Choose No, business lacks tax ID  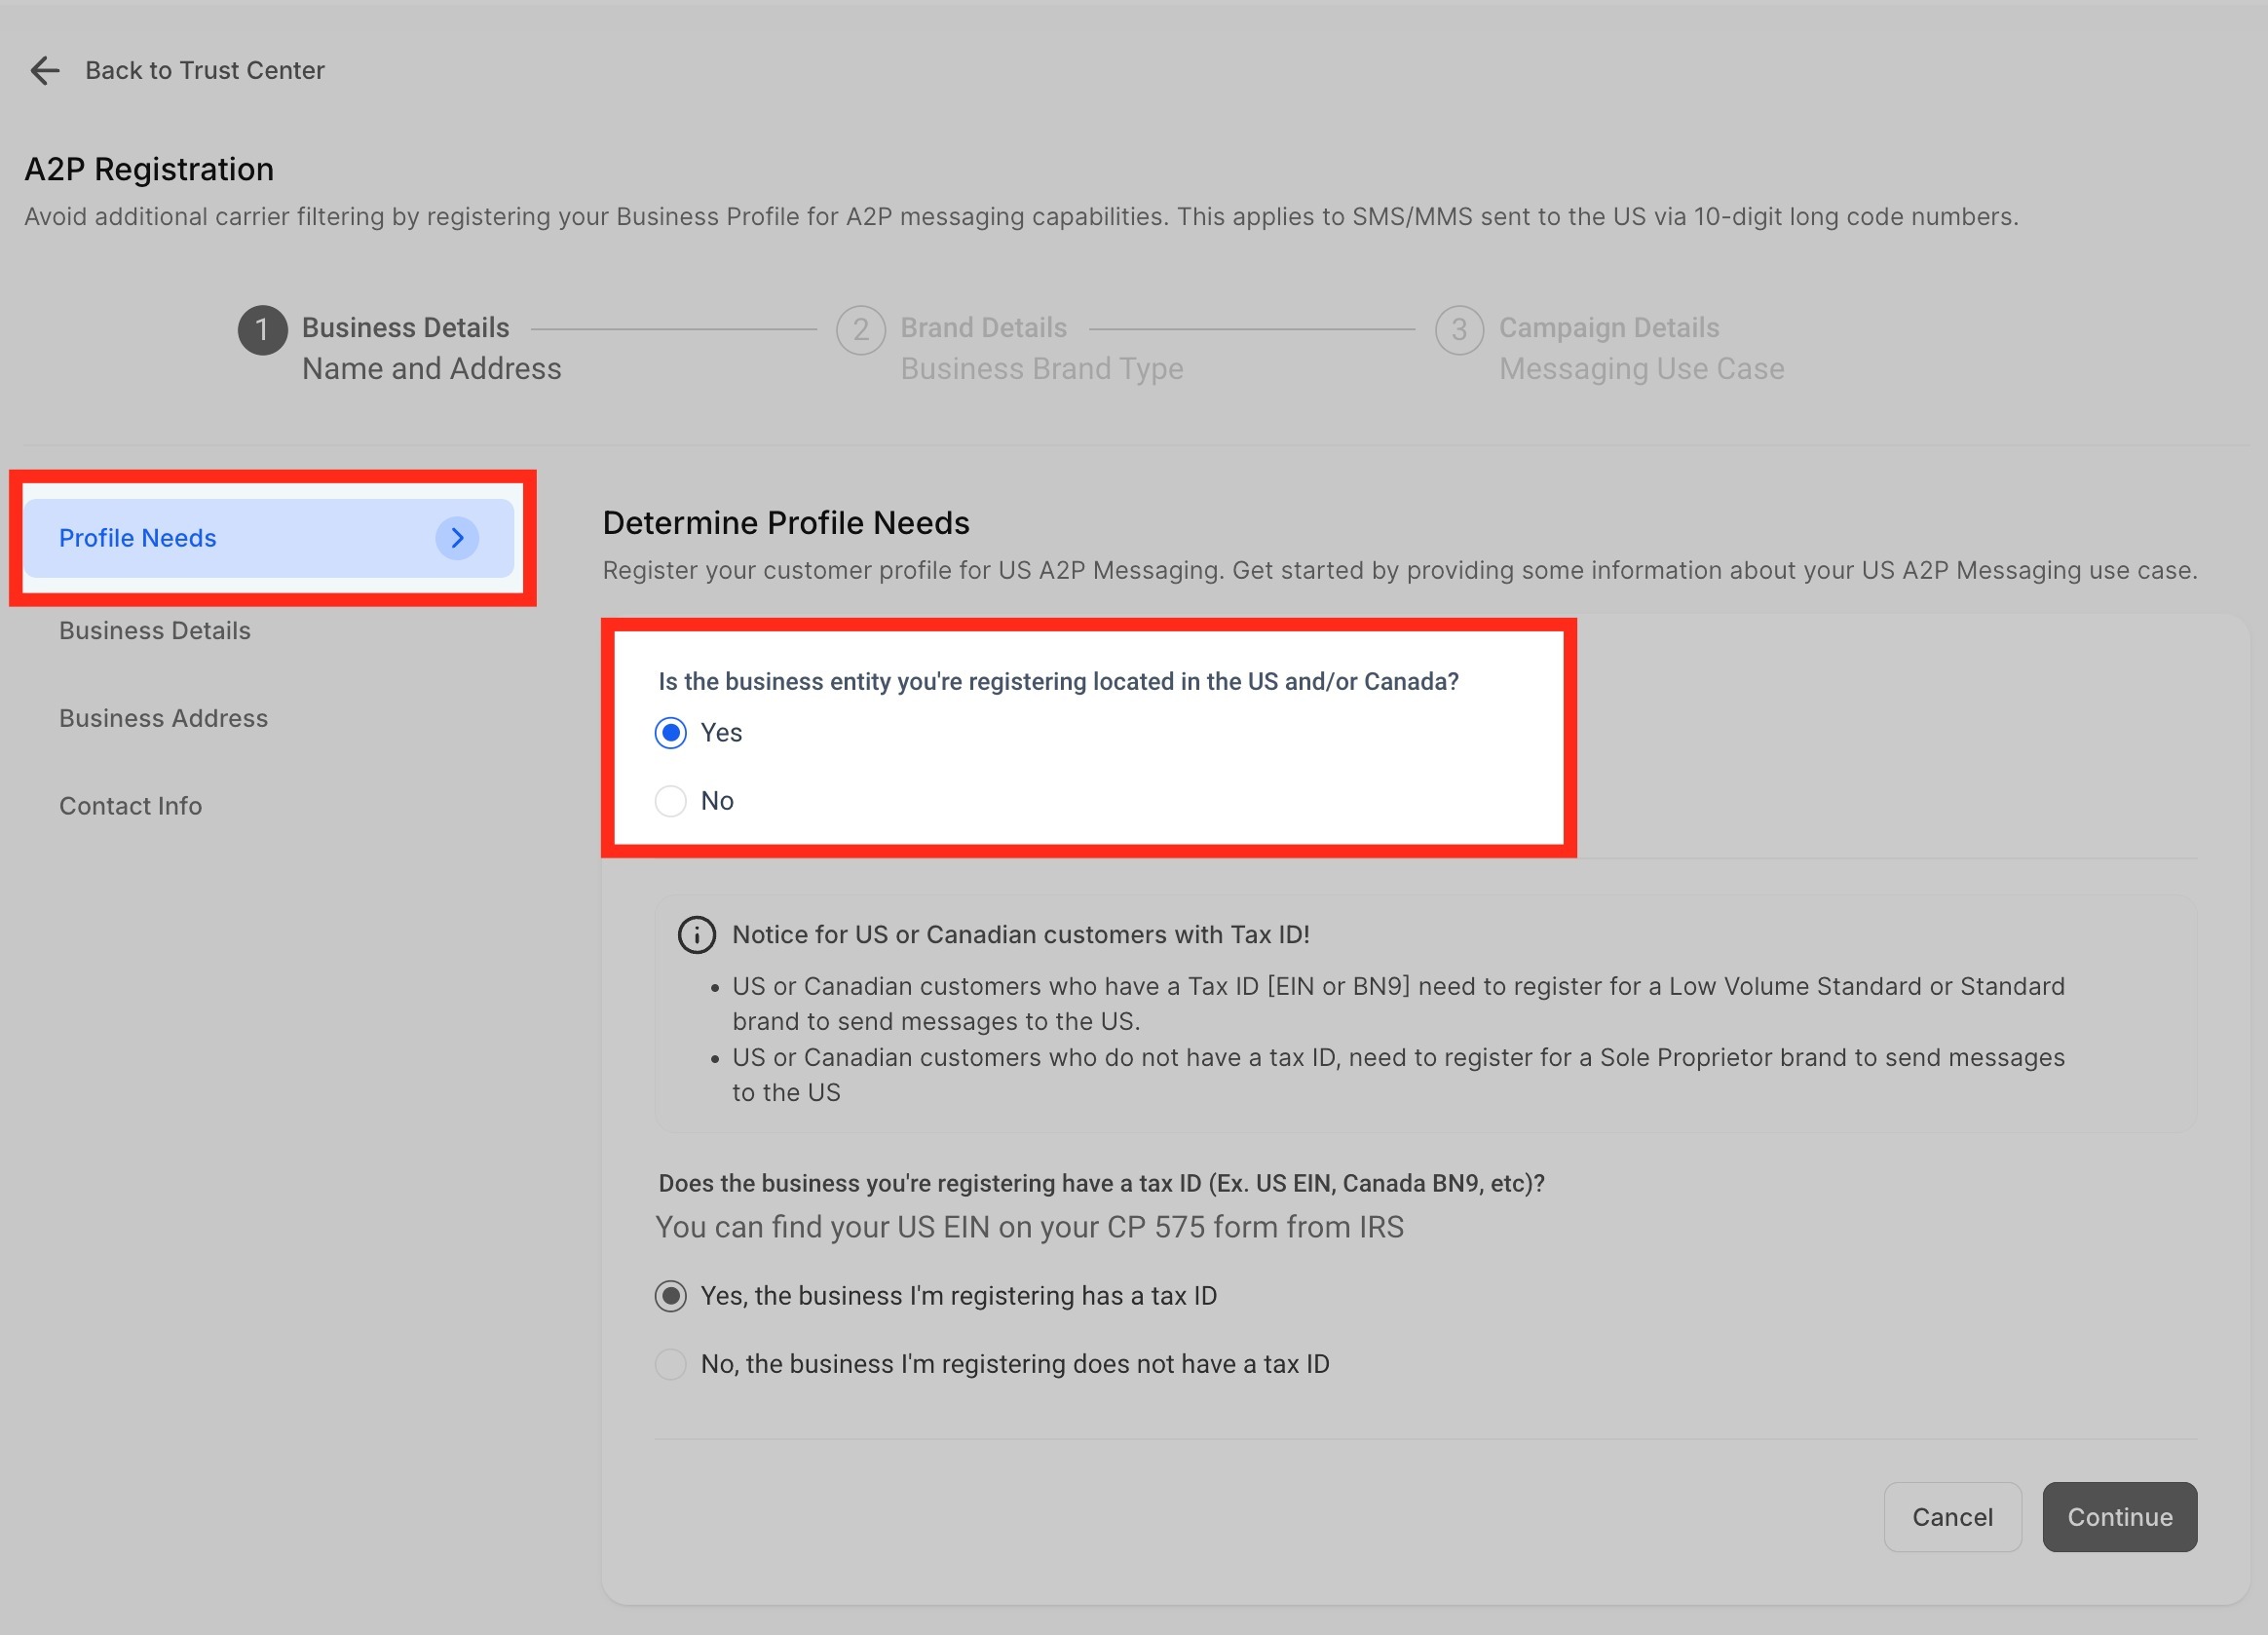pos(670,1364)
